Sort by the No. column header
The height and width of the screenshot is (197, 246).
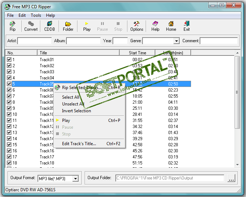pyautogui.click(x=21, y=53)
